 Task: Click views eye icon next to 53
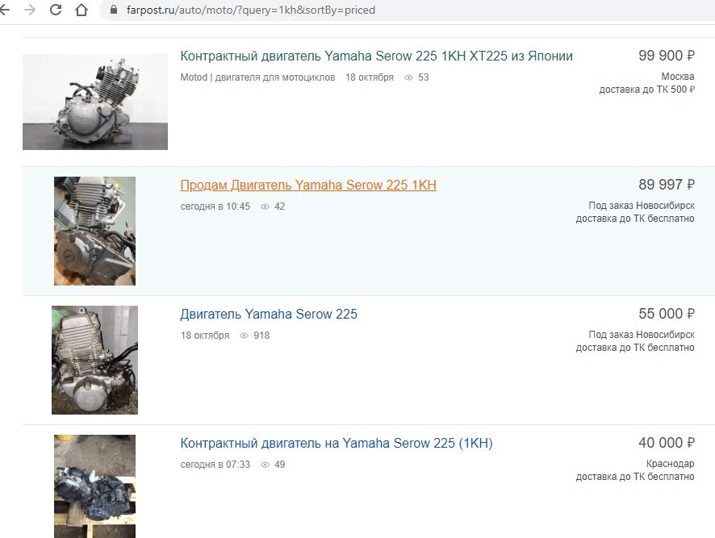point(408,77)
